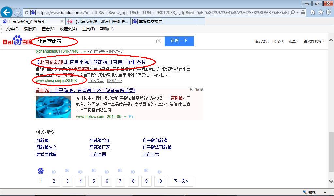334x196 pixels.
Task: Click the 百度首页 link
Action: [x=262, y=41]
